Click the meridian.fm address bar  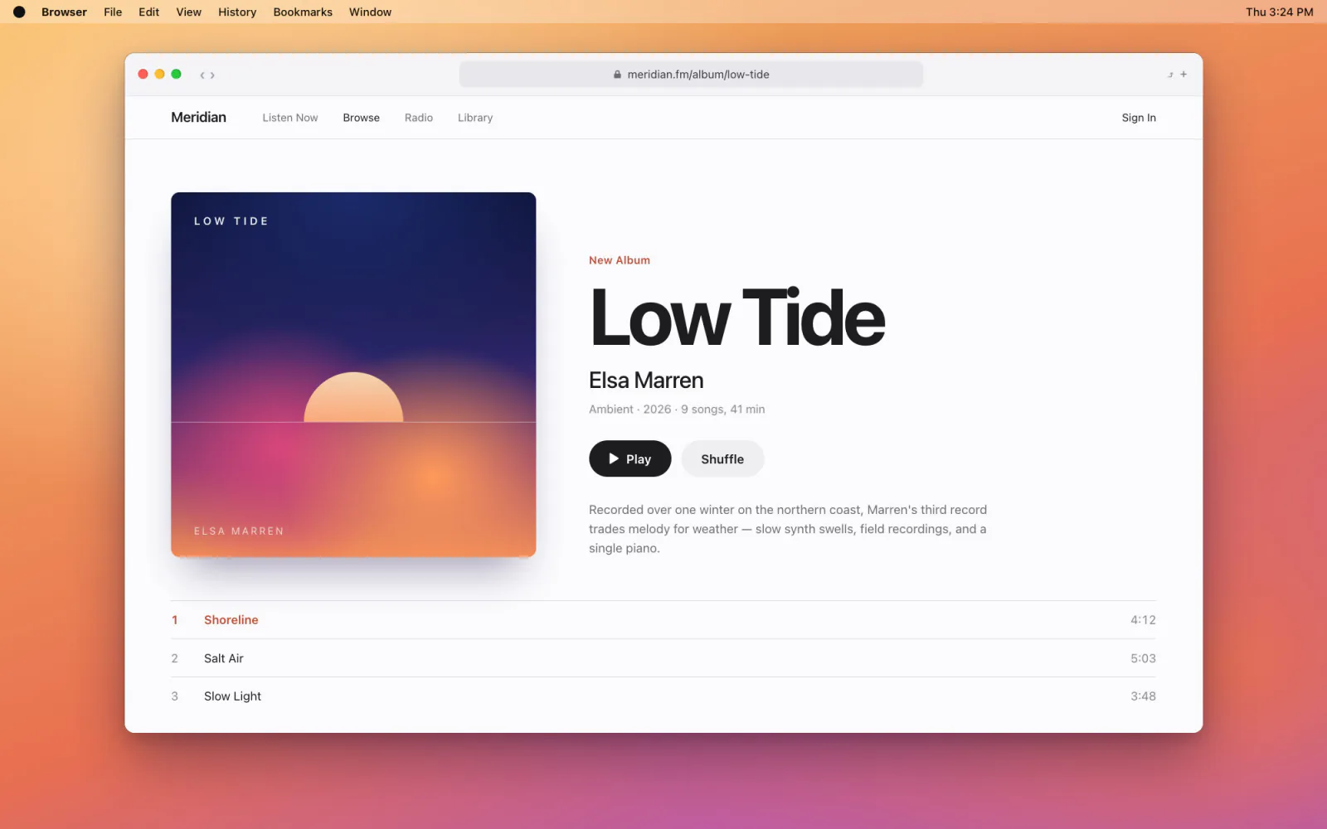tap(691, 75)
